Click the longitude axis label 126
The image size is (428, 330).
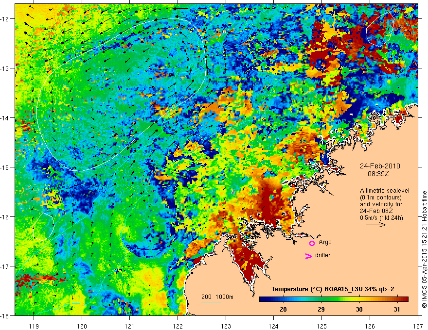pyautogui.click(x=370, y=326)
